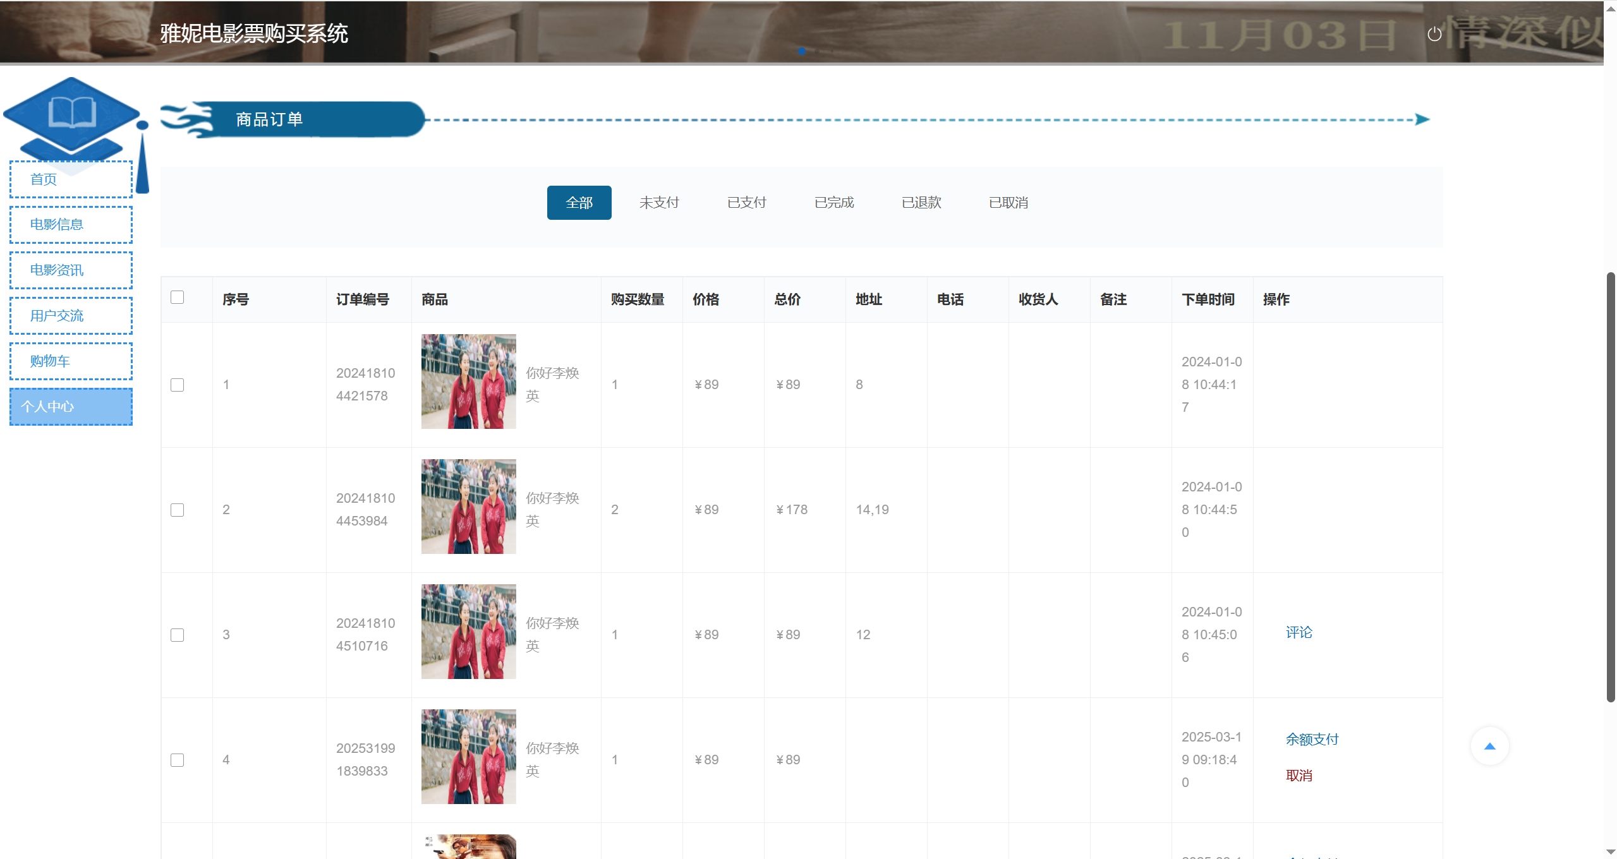1617x859 pixels.
Task: Check the checkbox for order row 1
Action: pos(178,385)
